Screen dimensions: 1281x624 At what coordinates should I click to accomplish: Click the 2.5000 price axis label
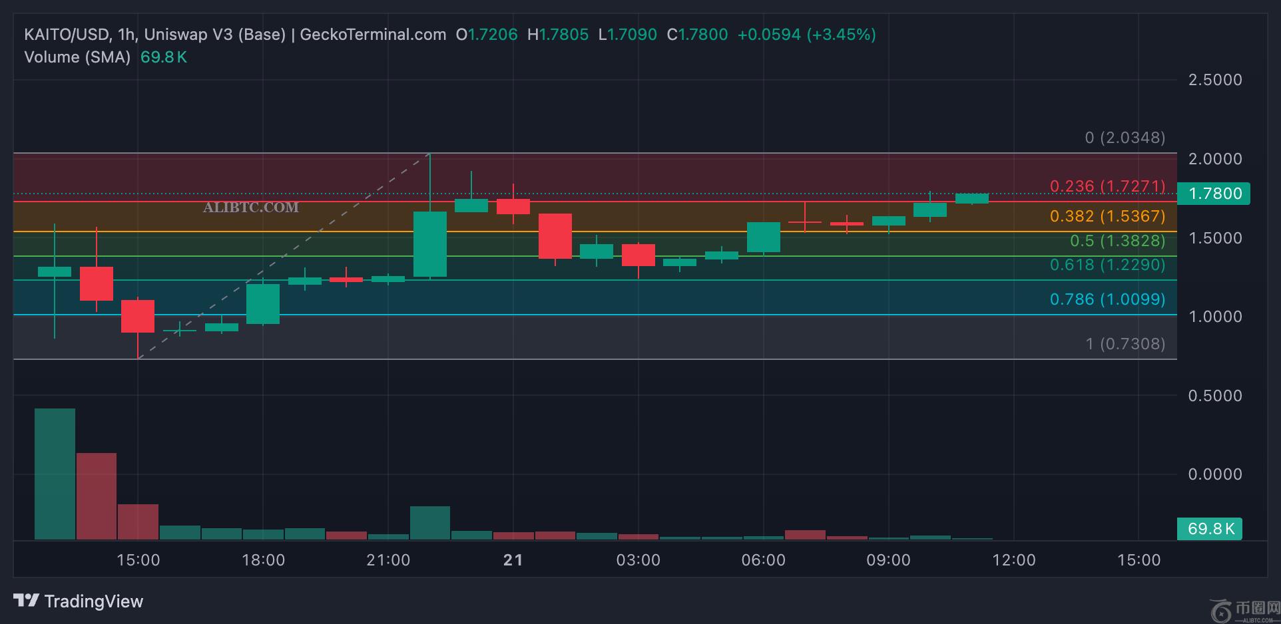(1215, 80)
